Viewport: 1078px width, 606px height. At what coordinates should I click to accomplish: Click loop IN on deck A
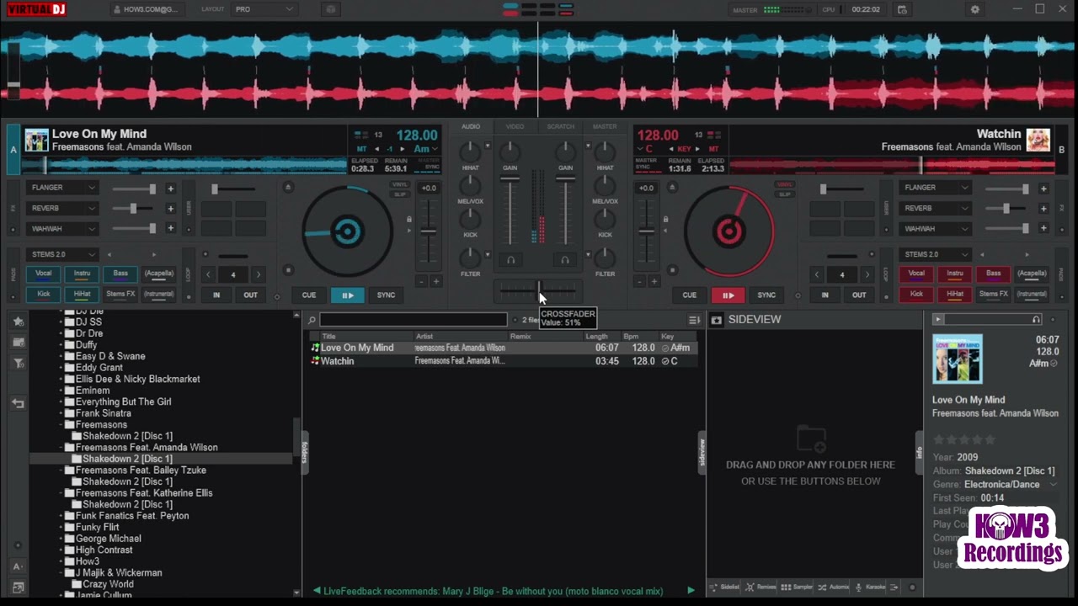point(216,295)
